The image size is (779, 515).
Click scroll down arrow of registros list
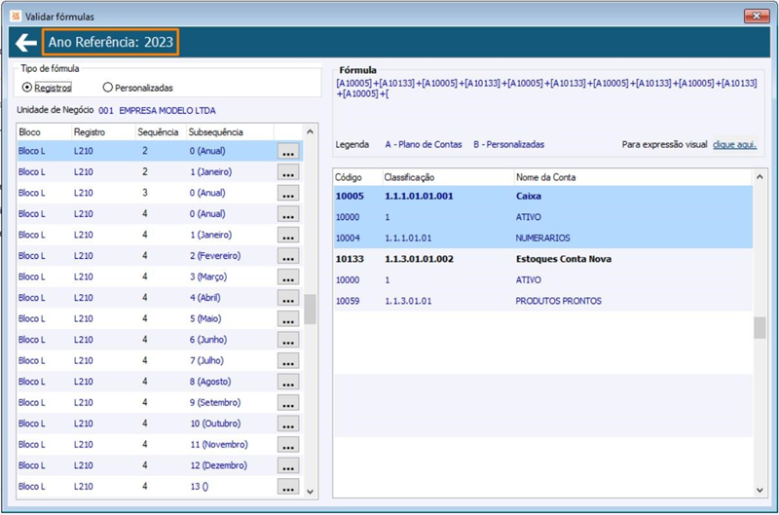coord(310,492)
